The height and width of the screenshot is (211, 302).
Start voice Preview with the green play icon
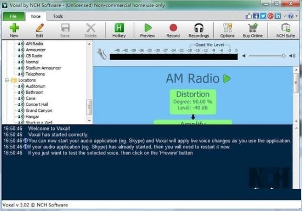[x=147, y=28]
